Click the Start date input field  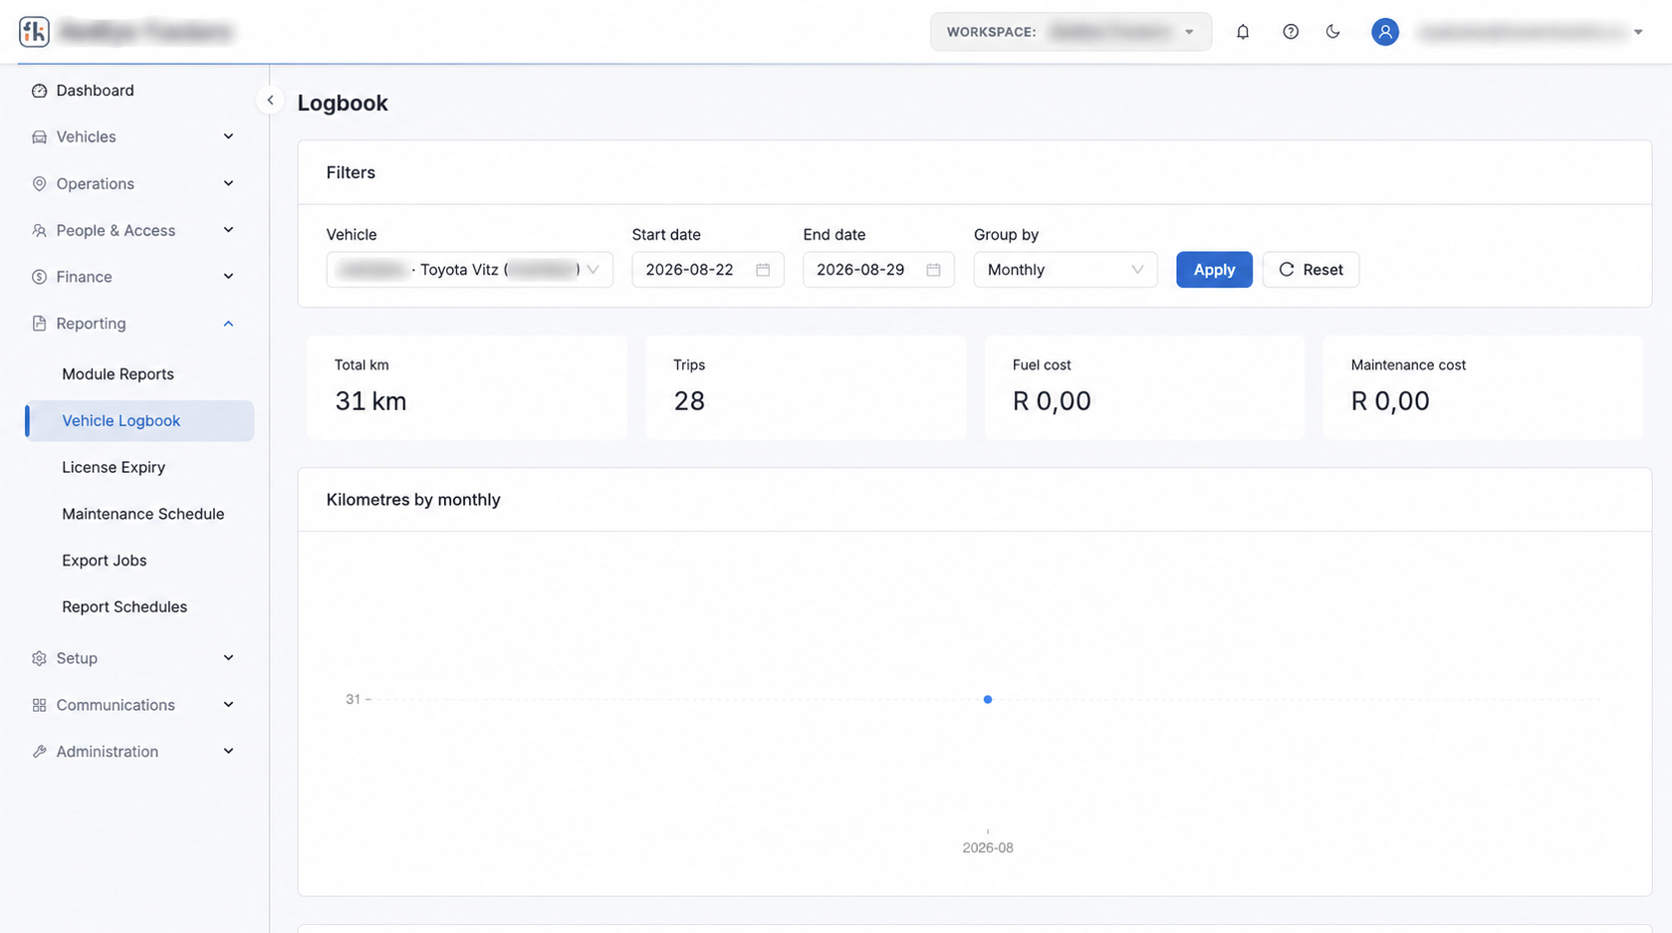coord(707,270)
